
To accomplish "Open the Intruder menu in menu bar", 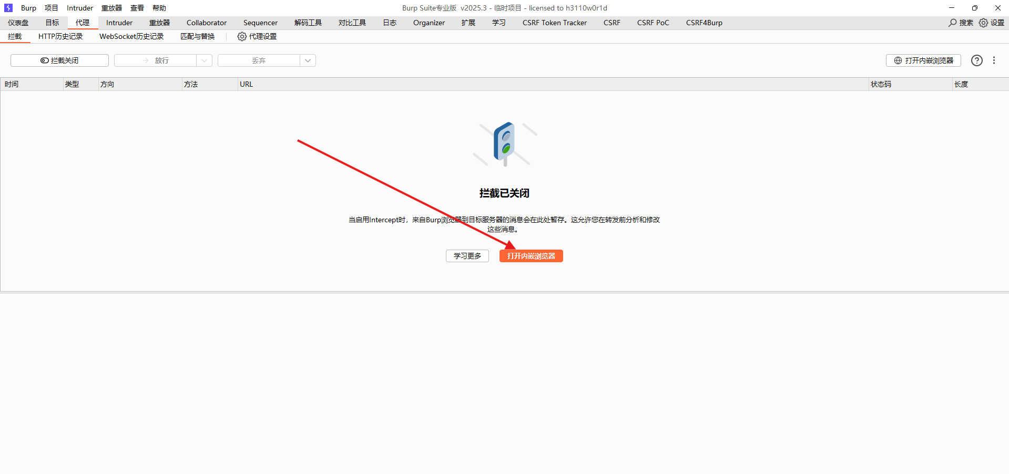I will [x=80, y=8].
